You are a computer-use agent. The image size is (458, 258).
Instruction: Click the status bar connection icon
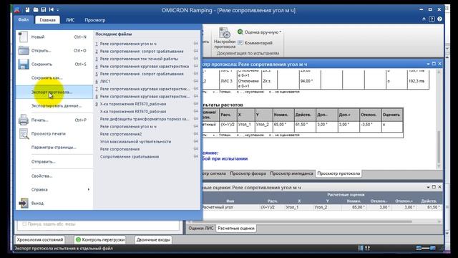[x=361, y=248]
